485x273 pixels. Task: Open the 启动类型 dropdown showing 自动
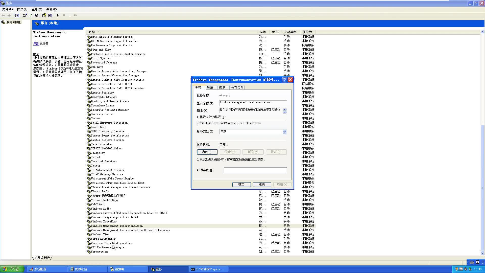pos(285,131)
